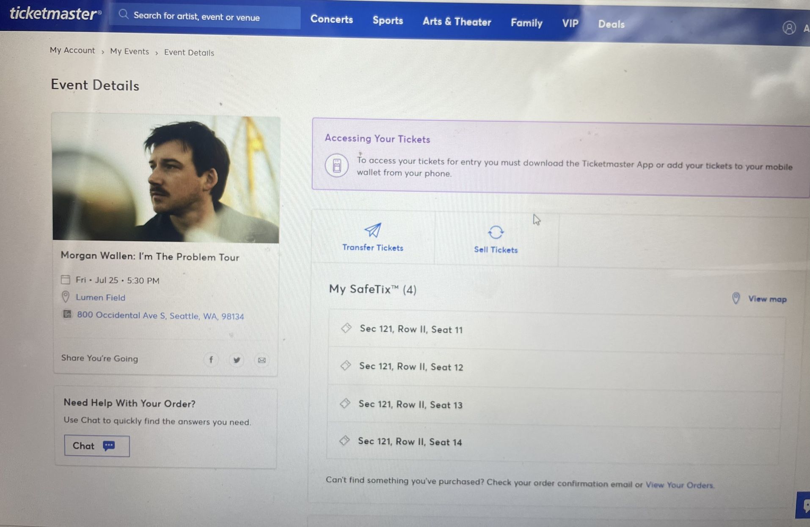Click the ticket icon for Seat 14
Viewport: 810px width, 527px height.
click(x=344, y=440)
